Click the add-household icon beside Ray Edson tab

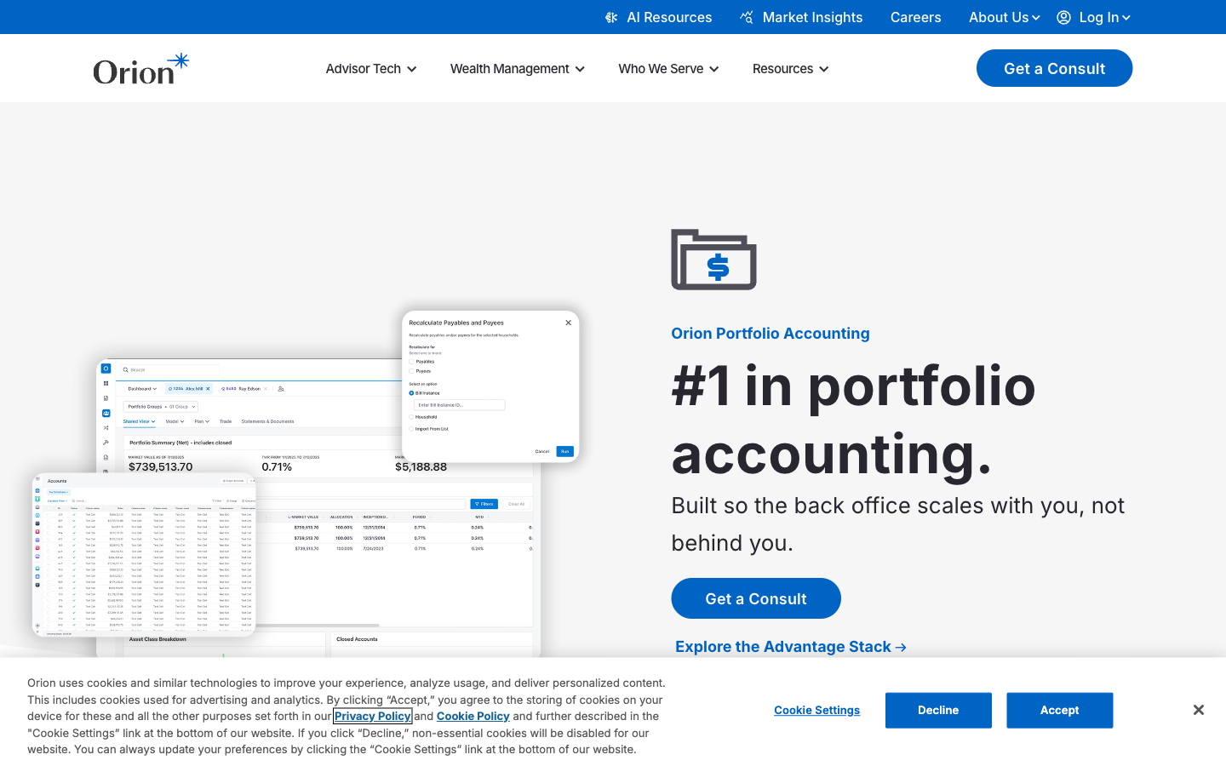(x=281, y=388)
